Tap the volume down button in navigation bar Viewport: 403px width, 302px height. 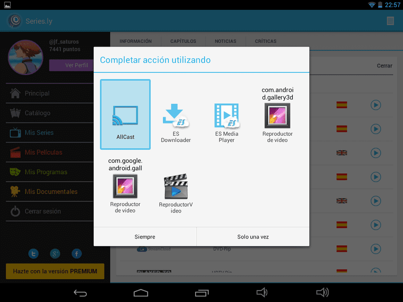click(x=262, y=293)
